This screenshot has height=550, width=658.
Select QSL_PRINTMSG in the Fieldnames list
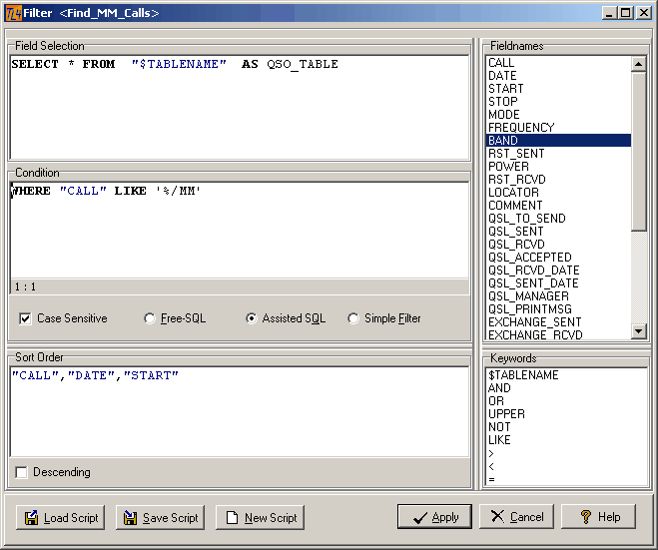pyautogui.click(x=558, y=309)
